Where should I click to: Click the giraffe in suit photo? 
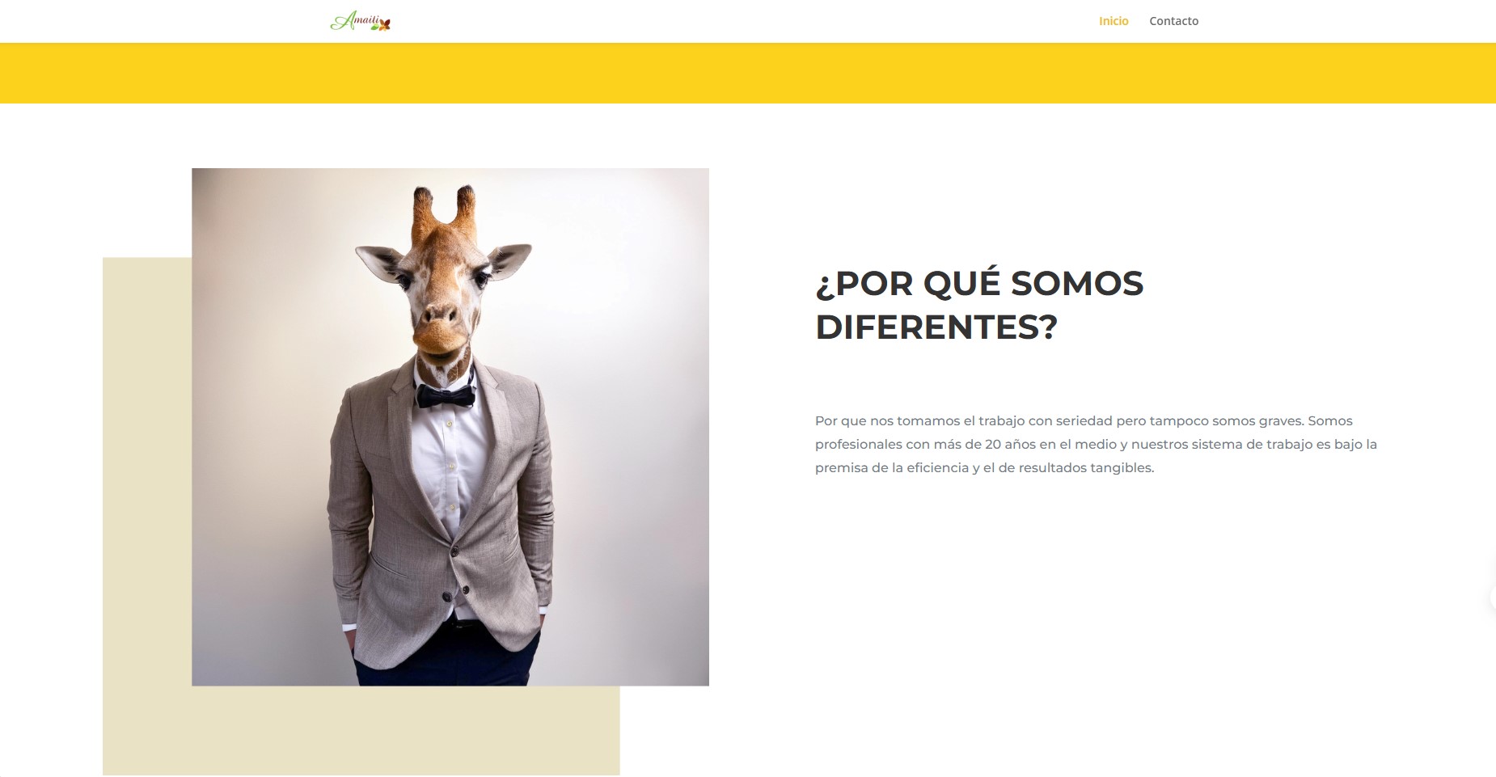click(x=450, y=427)
